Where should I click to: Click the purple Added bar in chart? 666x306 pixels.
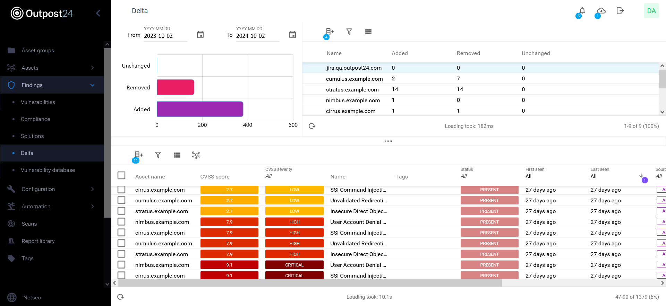pos(200,109)
